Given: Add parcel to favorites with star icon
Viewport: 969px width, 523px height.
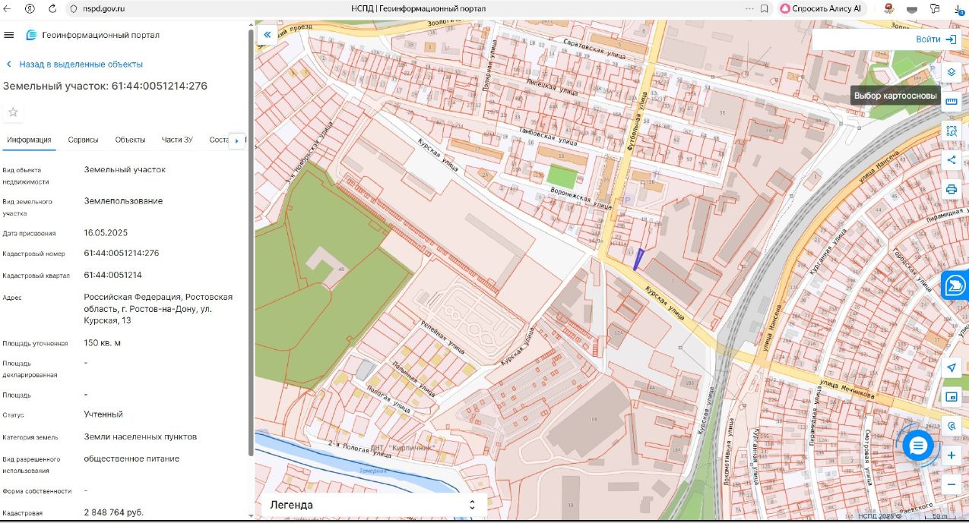Looking at the screenshot, I should 13,112.
